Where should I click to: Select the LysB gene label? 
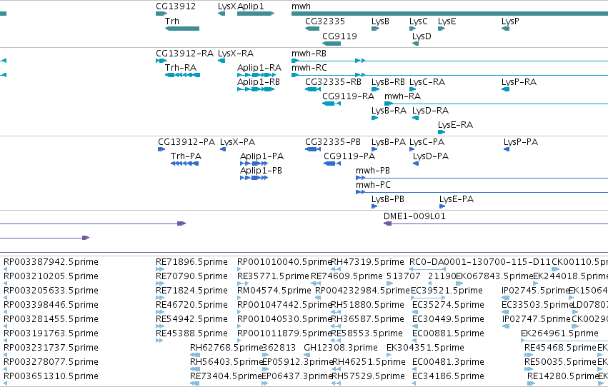coord(380,21)
